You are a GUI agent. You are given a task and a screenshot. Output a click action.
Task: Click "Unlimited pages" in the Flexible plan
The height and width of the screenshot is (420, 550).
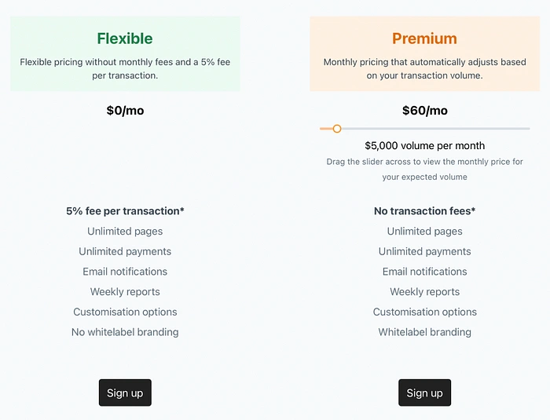tap(125, 232)
